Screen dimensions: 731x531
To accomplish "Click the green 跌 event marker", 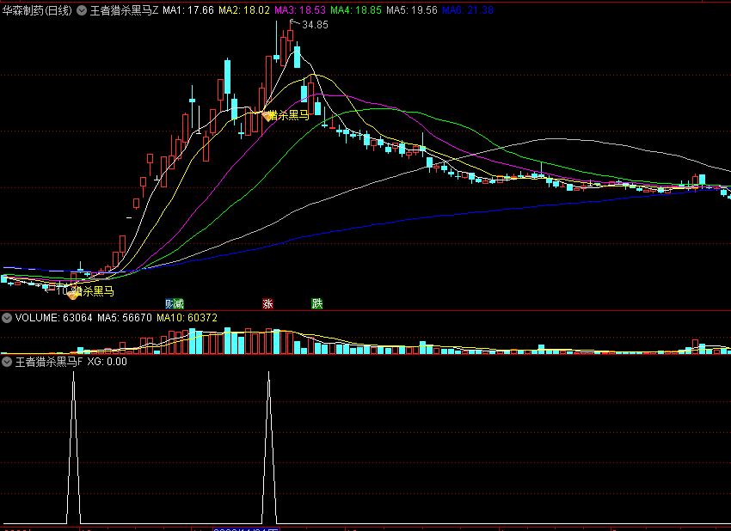I will [x=317, y=304].
